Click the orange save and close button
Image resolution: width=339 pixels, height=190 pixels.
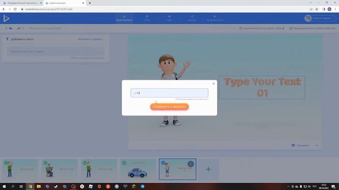pyautogui.click(x=169, y=107)
